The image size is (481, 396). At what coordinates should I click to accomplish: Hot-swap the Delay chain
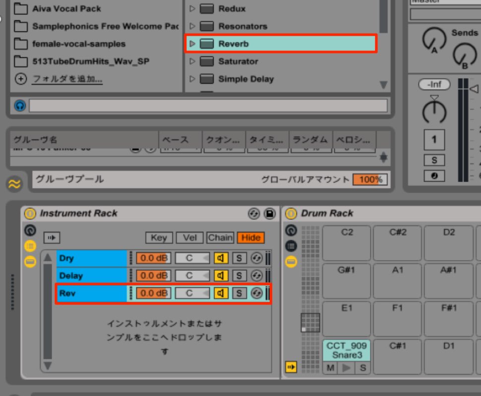256,276
